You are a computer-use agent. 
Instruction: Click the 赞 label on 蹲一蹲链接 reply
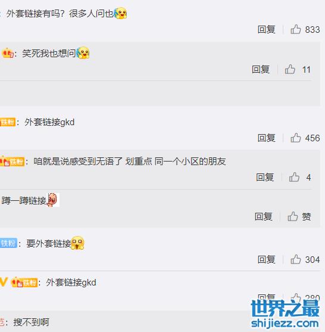tap(307, 216)
